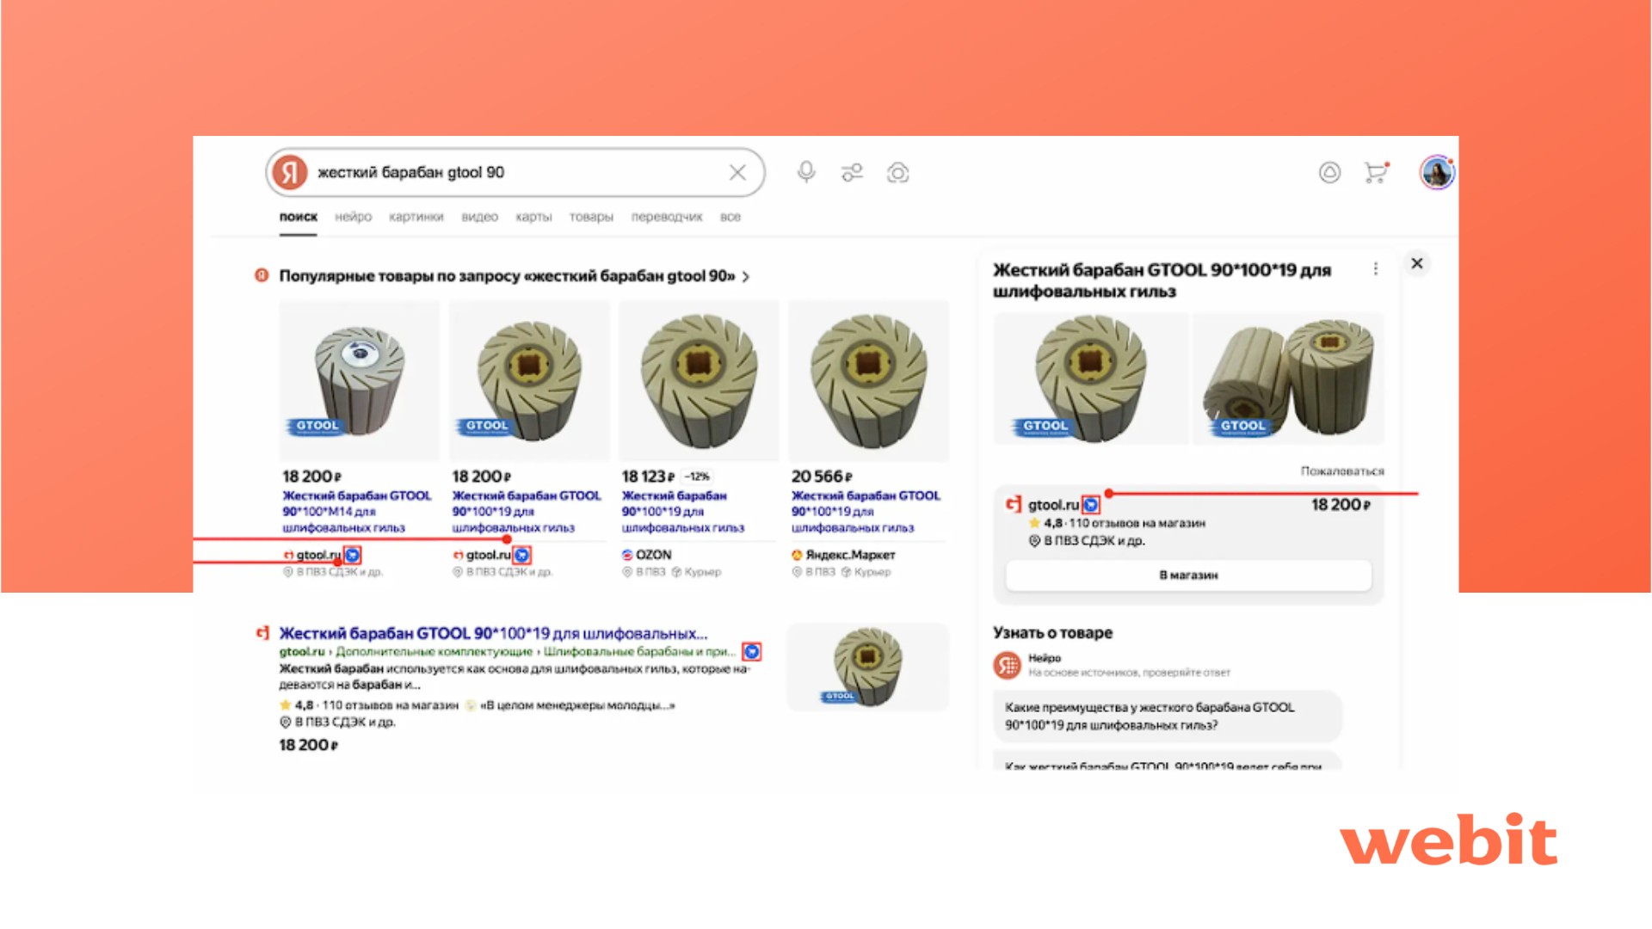
Task: Open left photo in the product panel
Action: click(x=1091, y=378)
